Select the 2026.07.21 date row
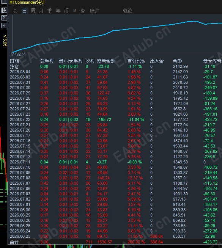 [x=115, y=125]
